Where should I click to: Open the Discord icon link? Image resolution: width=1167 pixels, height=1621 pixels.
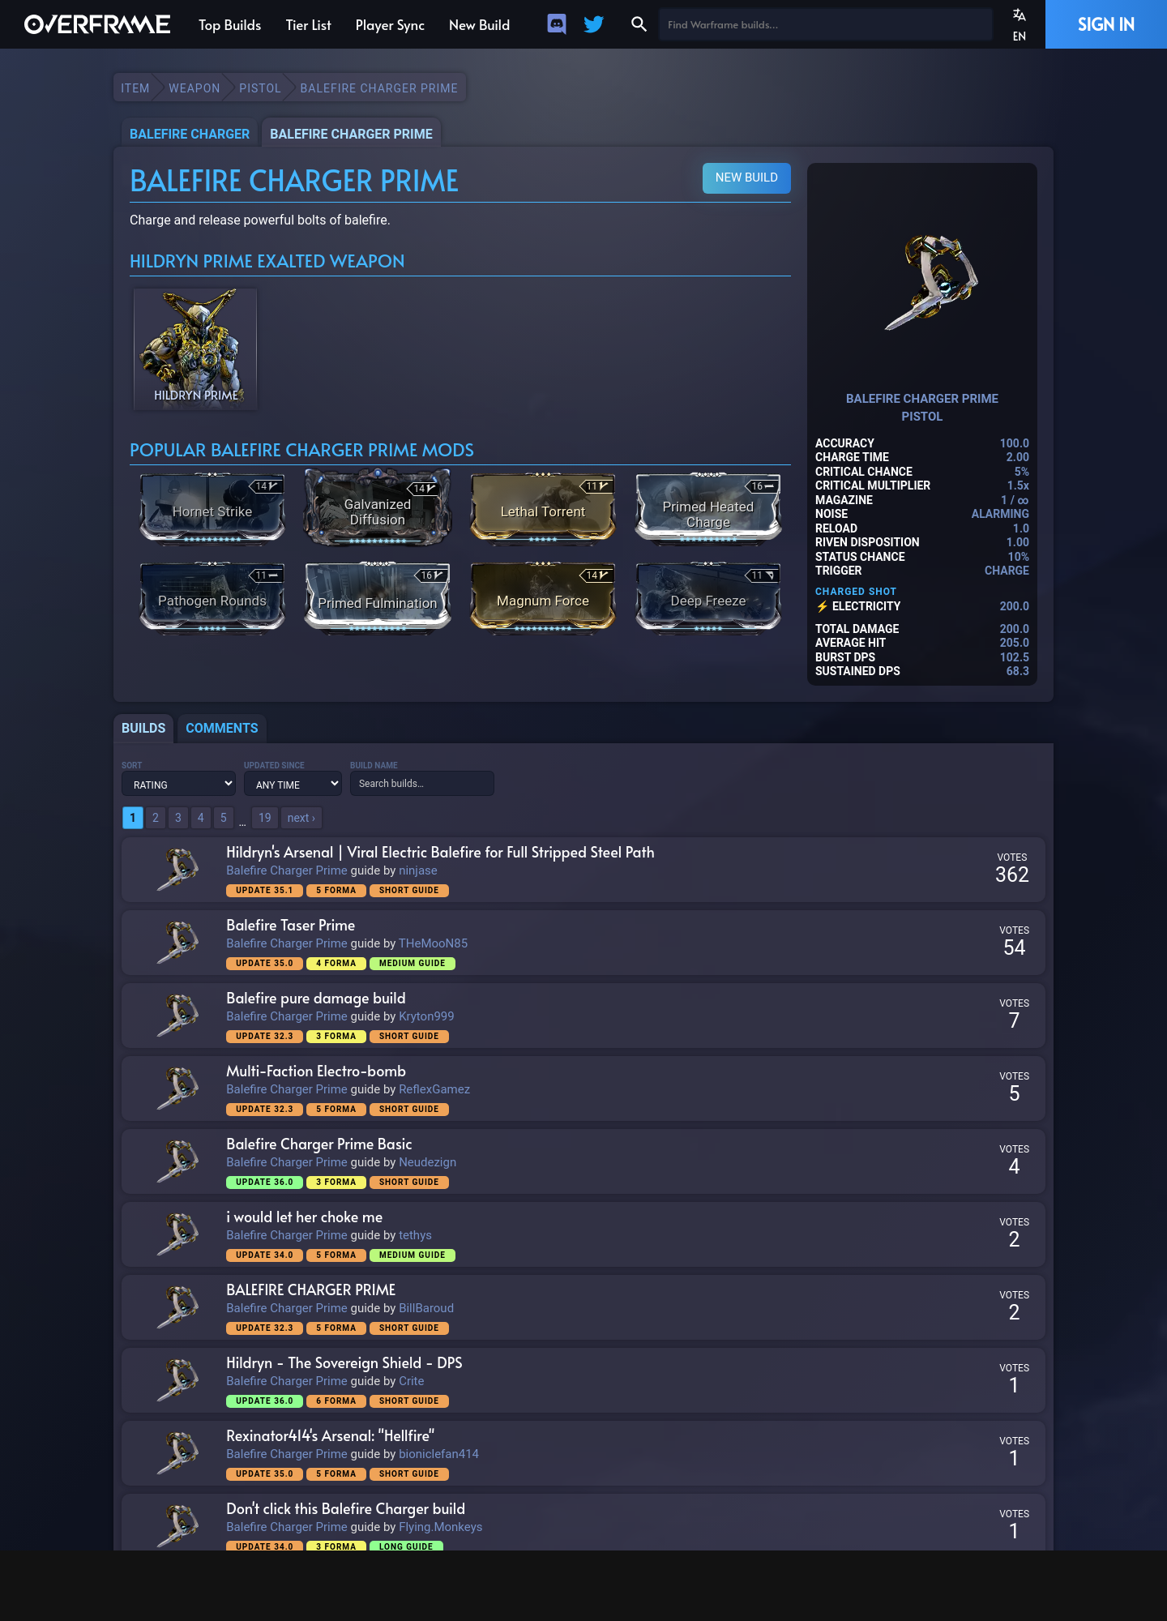tap(557, 24)
